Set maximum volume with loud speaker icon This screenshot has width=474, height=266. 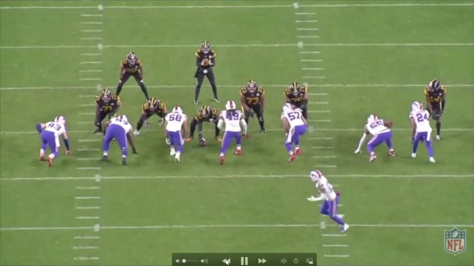(x=204, y=261)
